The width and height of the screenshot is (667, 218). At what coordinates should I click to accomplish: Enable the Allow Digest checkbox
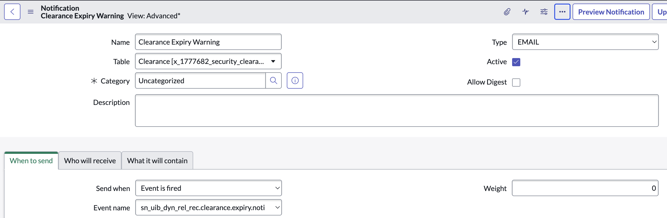pyautogui.click(x=516, y=83)
